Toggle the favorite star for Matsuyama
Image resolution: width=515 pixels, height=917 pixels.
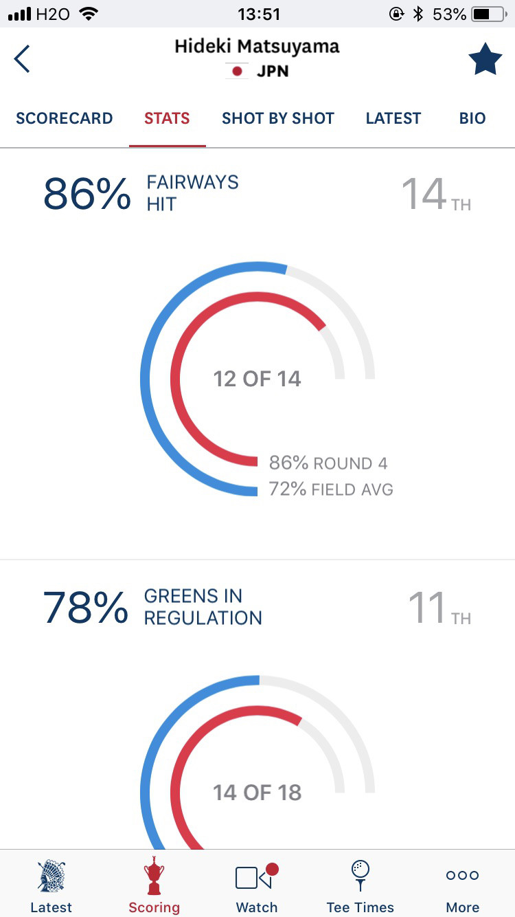(485, 59)
